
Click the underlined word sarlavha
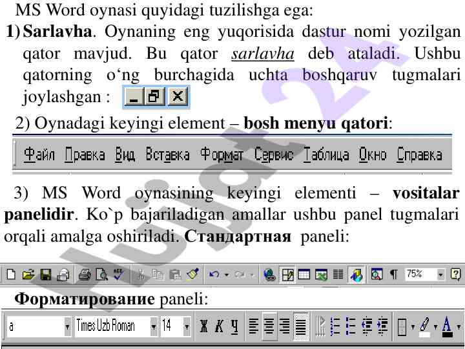click(263, 54)
